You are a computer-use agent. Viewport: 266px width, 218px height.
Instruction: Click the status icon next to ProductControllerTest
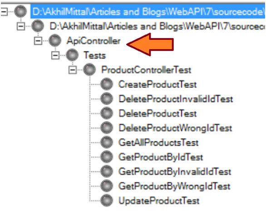[89, 69]
